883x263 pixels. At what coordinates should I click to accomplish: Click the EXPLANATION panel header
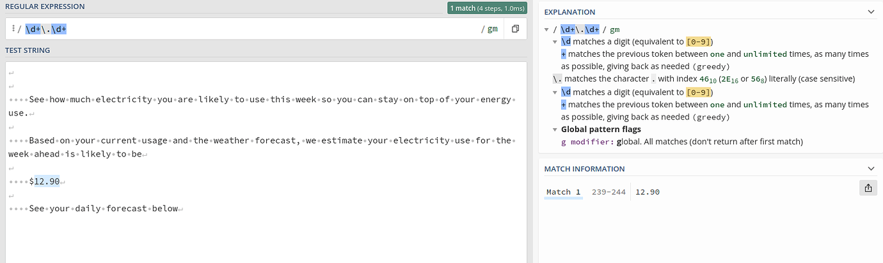tap(569, 11)
